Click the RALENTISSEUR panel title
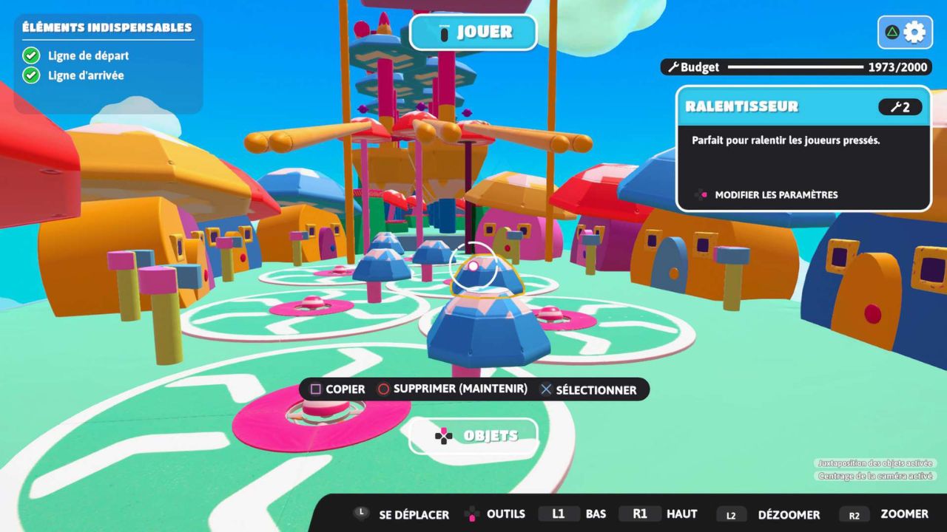The image size is (947, 532). click(x=741, y=106)
